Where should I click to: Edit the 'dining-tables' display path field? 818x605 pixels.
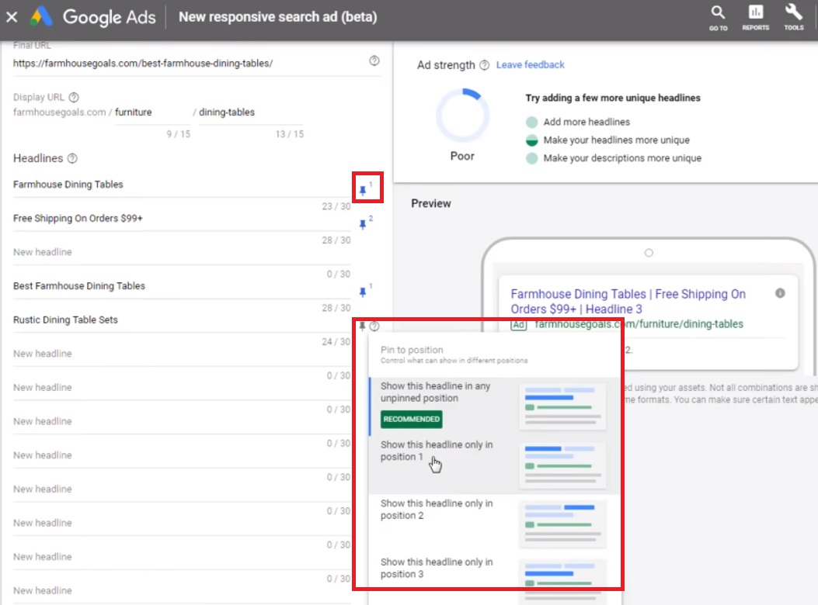click(x=251, y=112)
